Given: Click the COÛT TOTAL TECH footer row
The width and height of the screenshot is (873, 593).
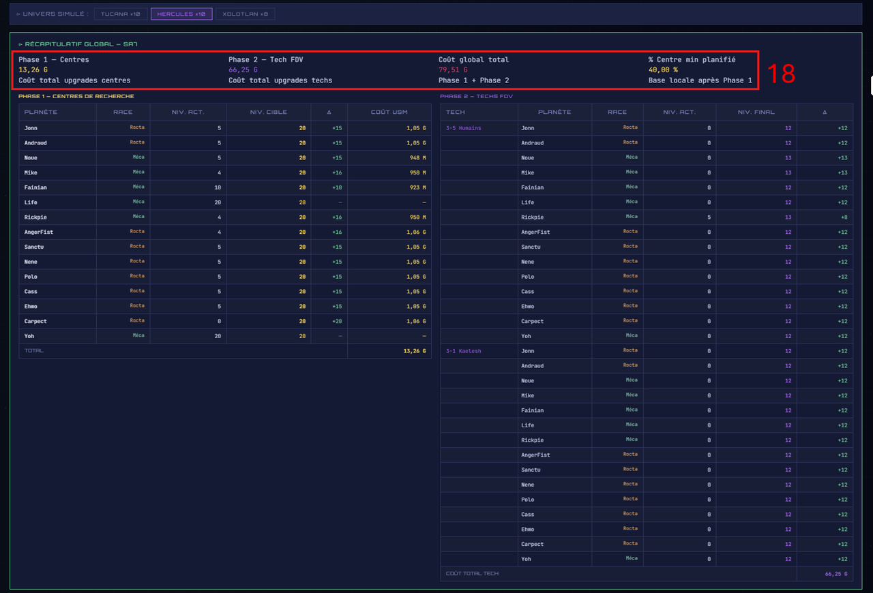Looking at the screenshot, I should tap(647, 574).
